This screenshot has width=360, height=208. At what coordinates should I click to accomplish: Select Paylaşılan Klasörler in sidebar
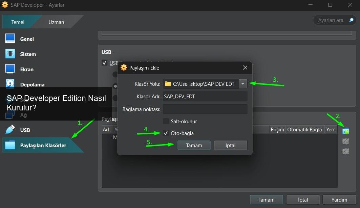(x=43, y=145)
